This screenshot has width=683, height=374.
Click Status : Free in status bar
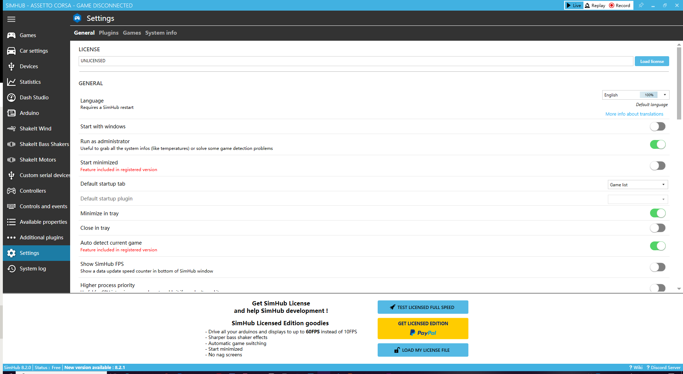(x=47, y=367)
